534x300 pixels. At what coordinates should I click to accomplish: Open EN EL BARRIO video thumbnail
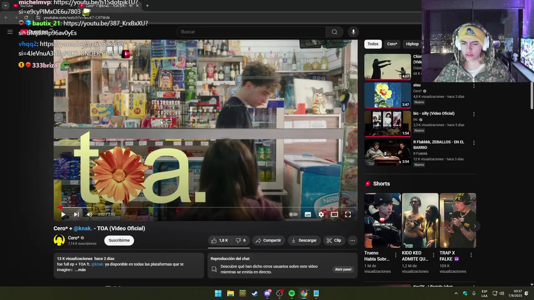(388, 152)
